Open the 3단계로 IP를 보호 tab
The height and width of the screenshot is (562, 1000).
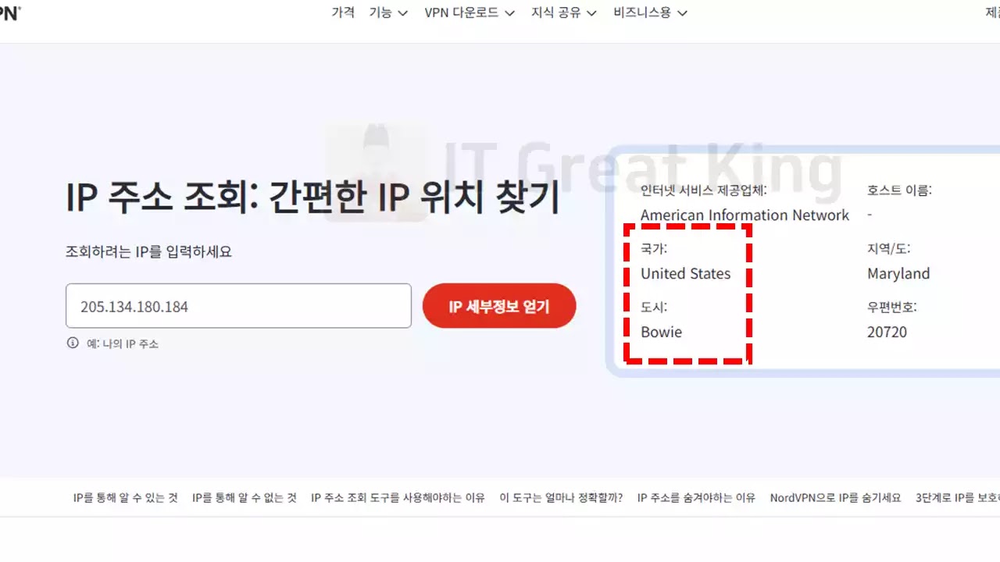coord(958,497)
